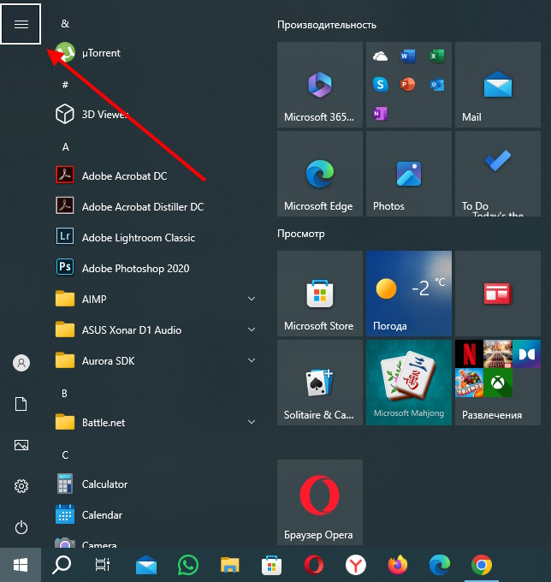Open the Mail tile
The width and height of the screenshot is (551, 582).
[498, 85]
